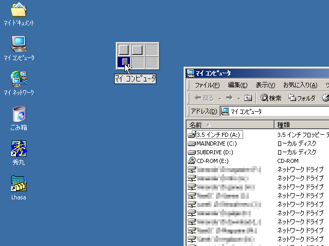Click the 3.5 インチ フロッピー type cell
The image size is (329, 246).
click(303, 135)
